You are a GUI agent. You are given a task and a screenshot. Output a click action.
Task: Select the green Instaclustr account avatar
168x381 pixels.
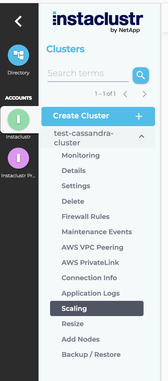click(18, 120)
